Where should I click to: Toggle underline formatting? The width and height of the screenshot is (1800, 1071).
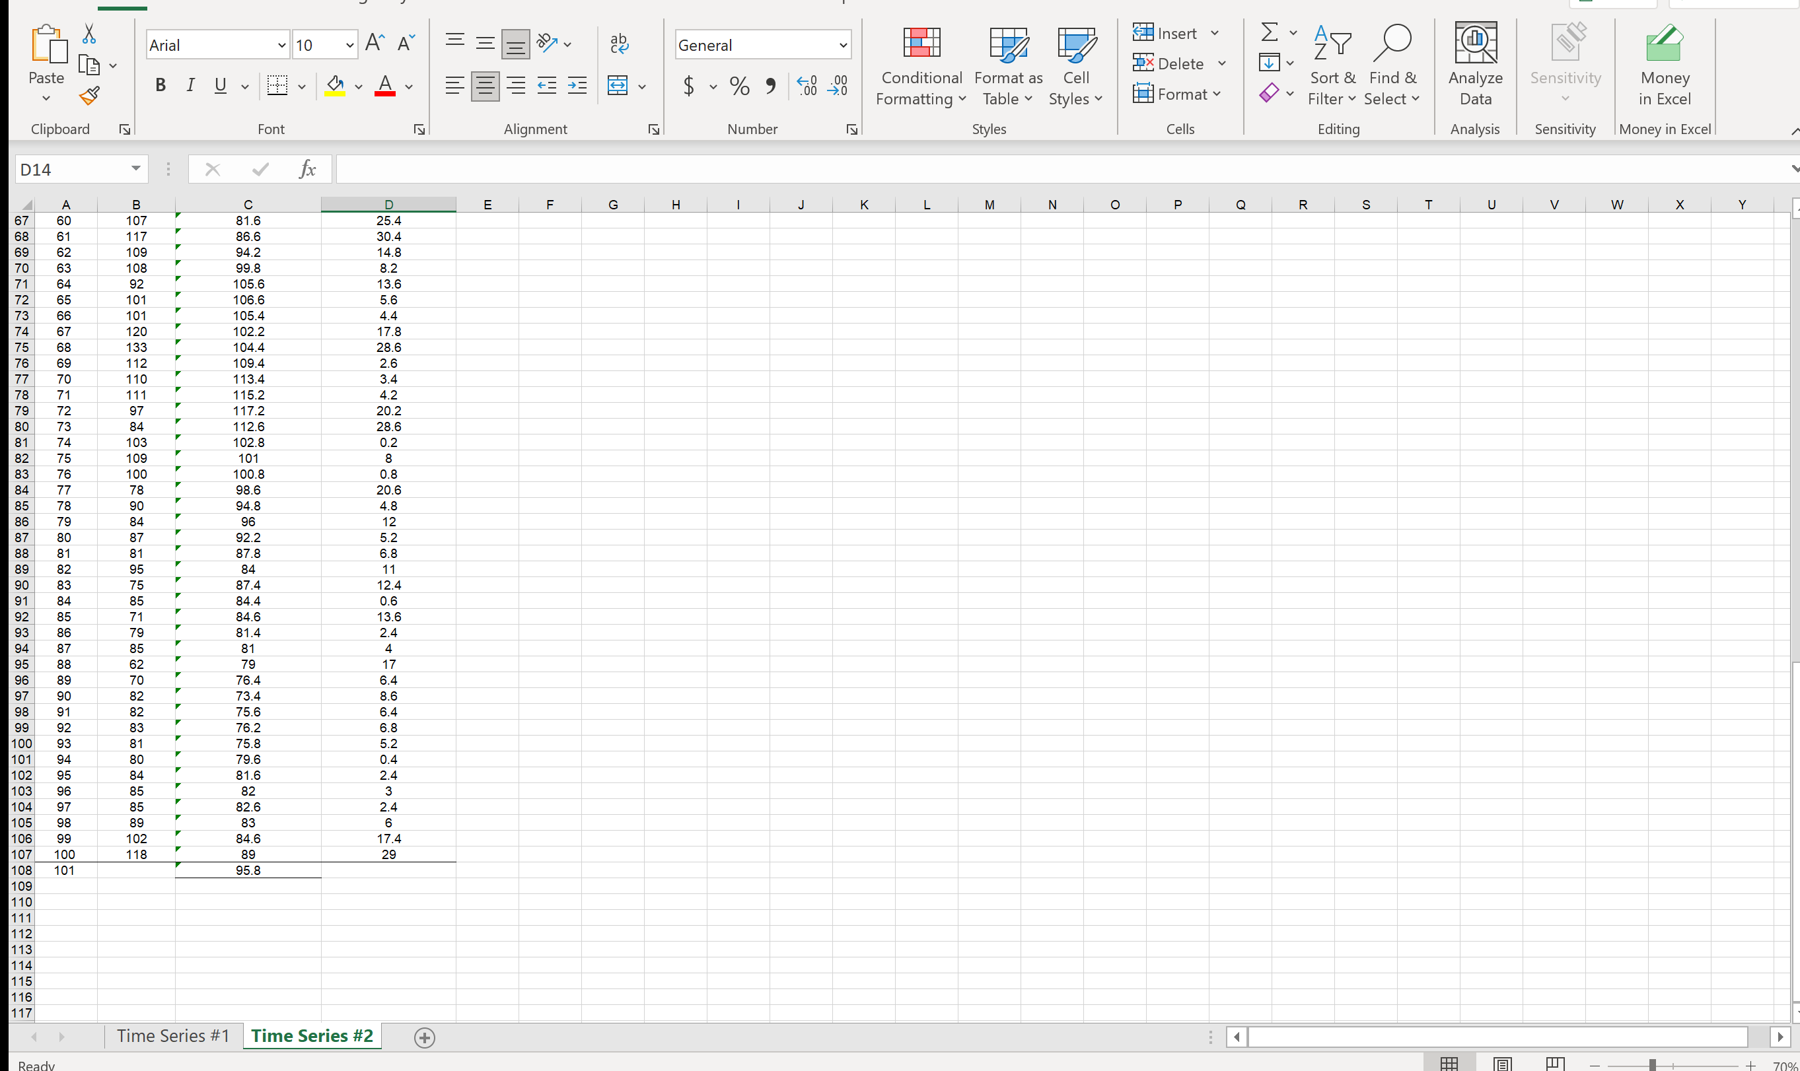click(x=220, y=85)
